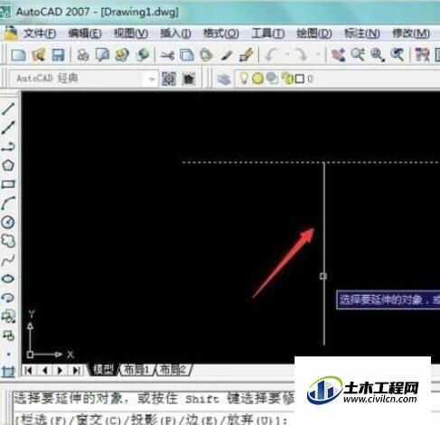
Task: Select the Insert Block tool
Action: [8, 317]
